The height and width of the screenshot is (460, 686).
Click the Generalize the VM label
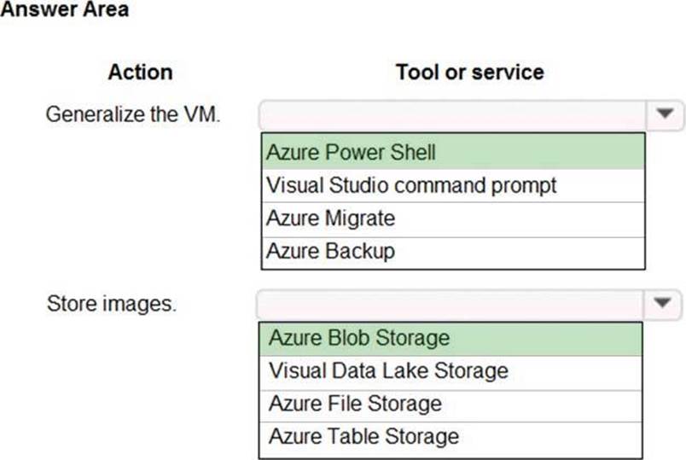(133, 114)
